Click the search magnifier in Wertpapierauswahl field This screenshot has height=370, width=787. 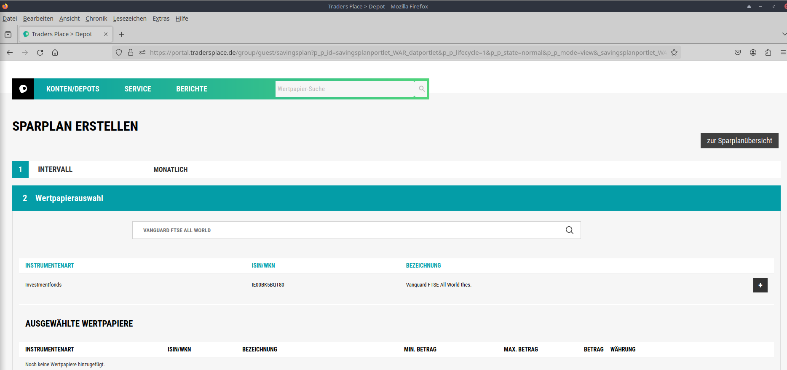click(x=569, y=230)
